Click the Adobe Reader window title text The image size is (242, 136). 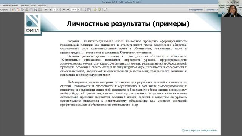point(121,2)
